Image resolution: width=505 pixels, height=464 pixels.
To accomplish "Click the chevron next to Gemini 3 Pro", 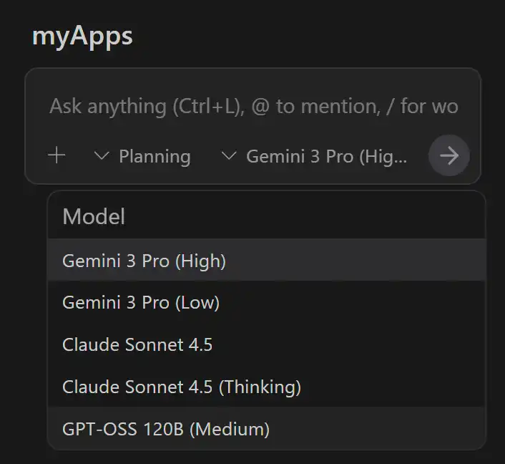I will tap(229, 156).
